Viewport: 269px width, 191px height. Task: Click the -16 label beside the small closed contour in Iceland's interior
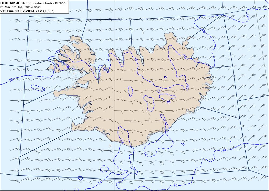tap(168, 102)
